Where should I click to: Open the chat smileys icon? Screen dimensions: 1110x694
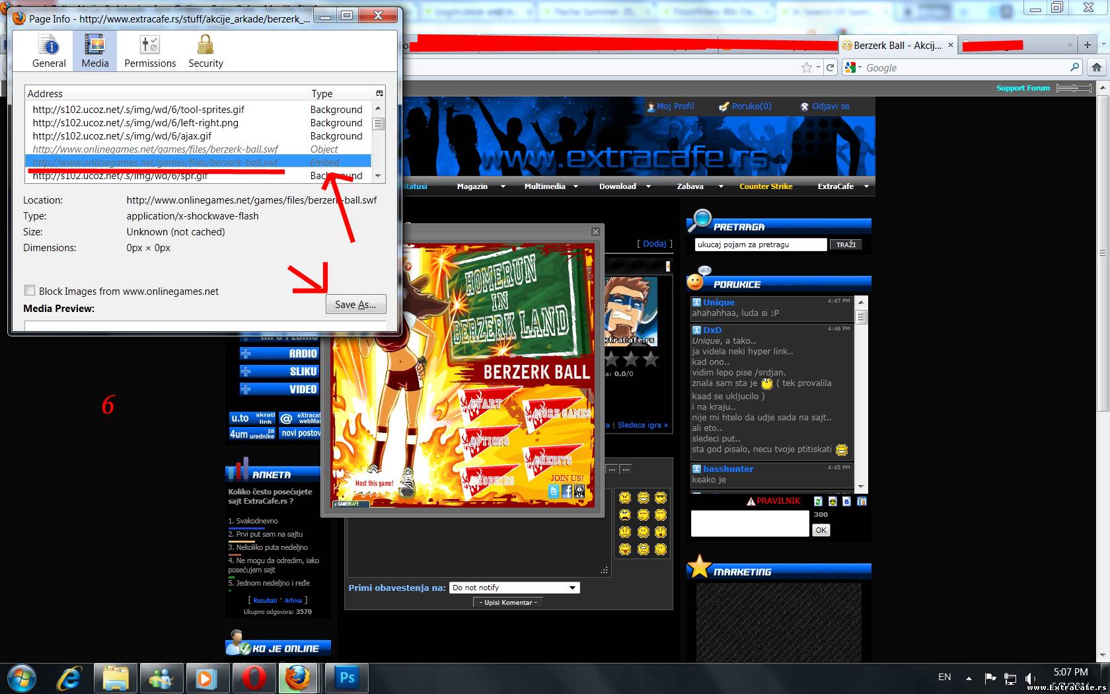[832, 501]
